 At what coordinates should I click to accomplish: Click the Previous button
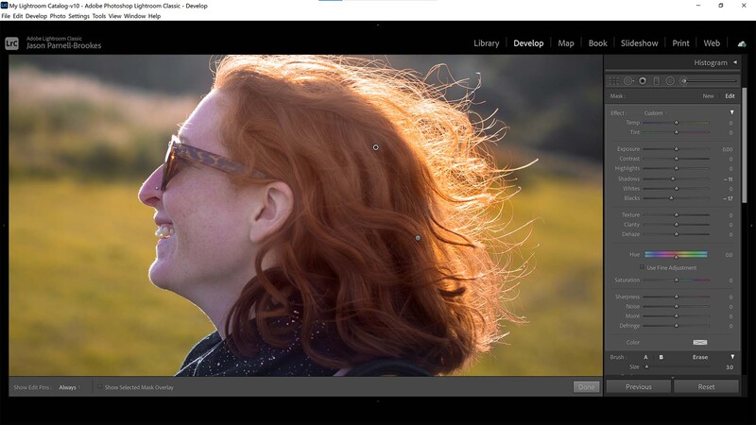[639, 387]
